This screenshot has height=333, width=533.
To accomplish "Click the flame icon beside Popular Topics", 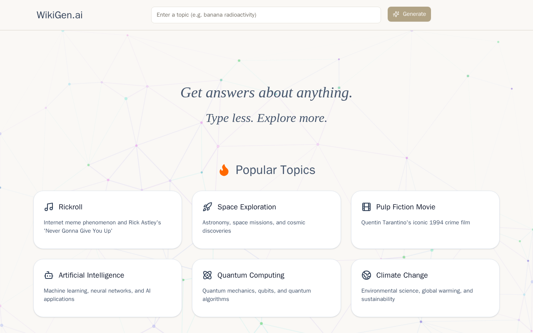I will 224,170.
